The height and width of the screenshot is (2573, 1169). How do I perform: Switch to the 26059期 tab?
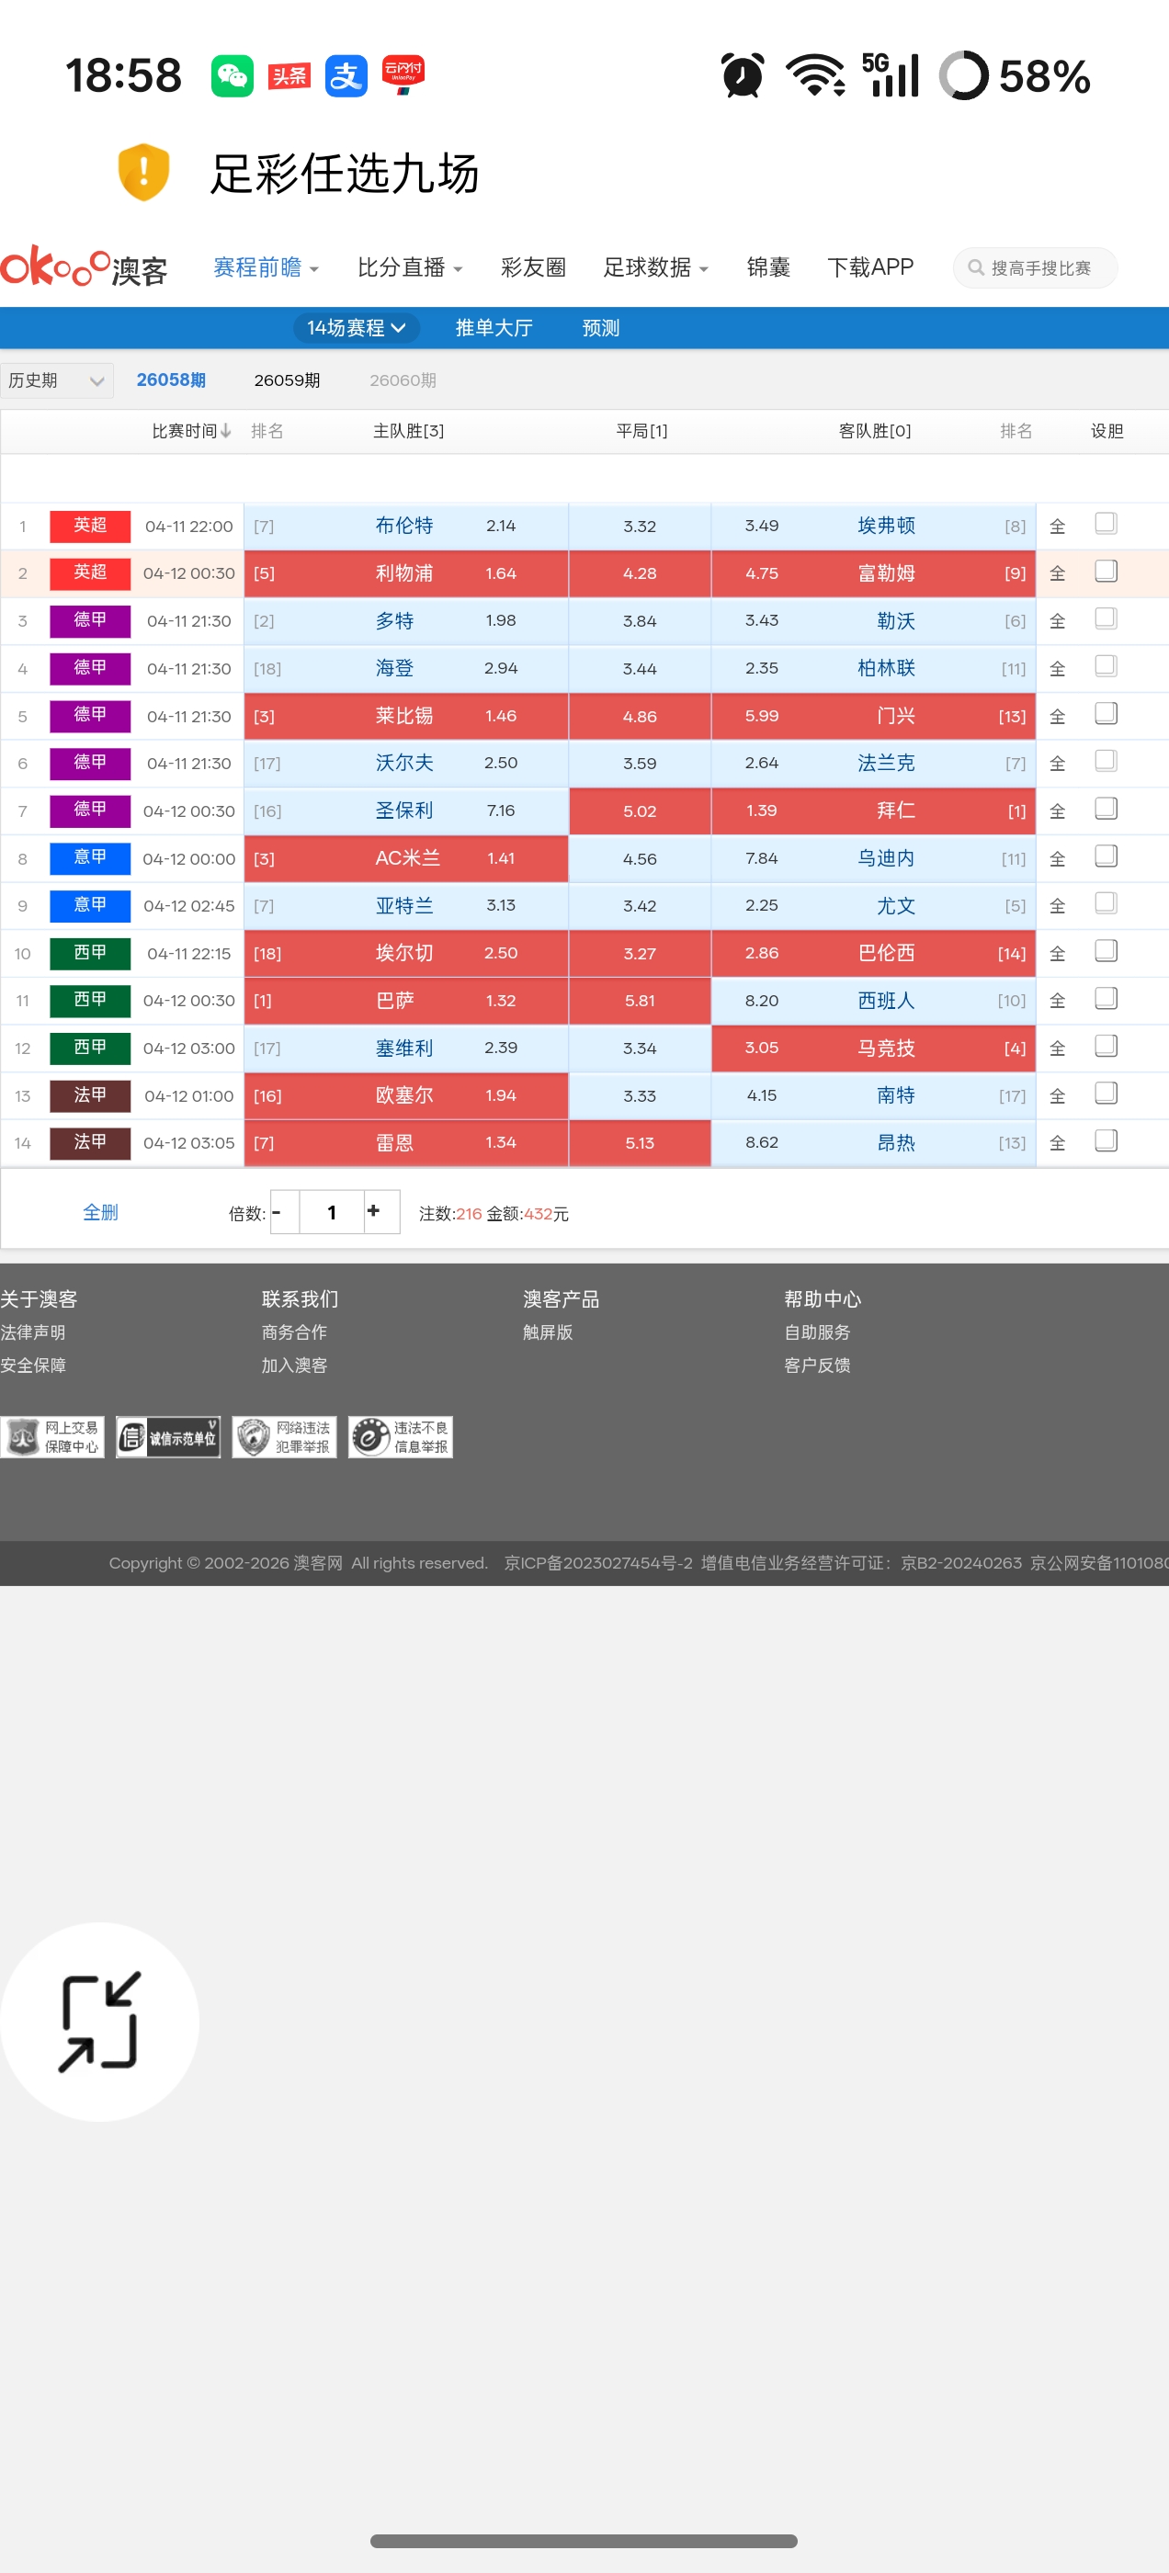pos(287,380)
